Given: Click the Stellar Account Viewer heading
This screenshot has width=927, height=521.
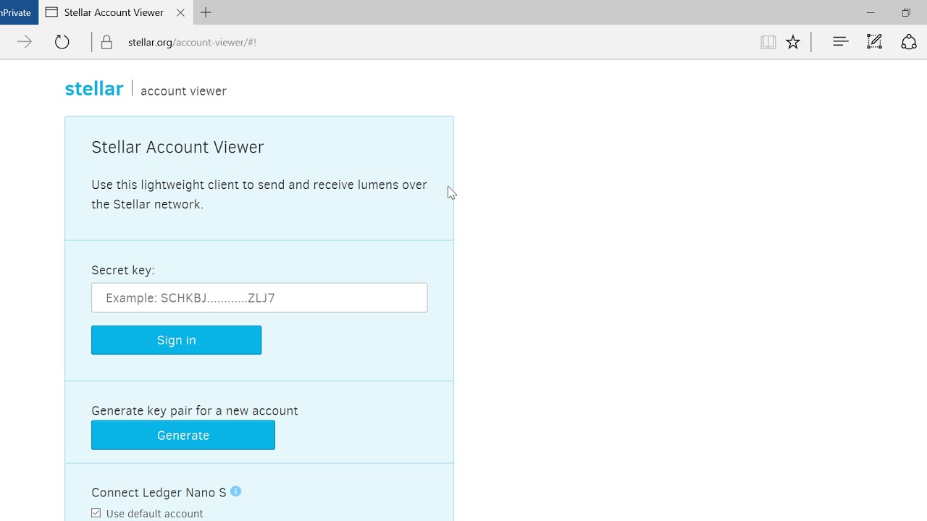Looking at the screenshot, I should [x=177, y=147].
